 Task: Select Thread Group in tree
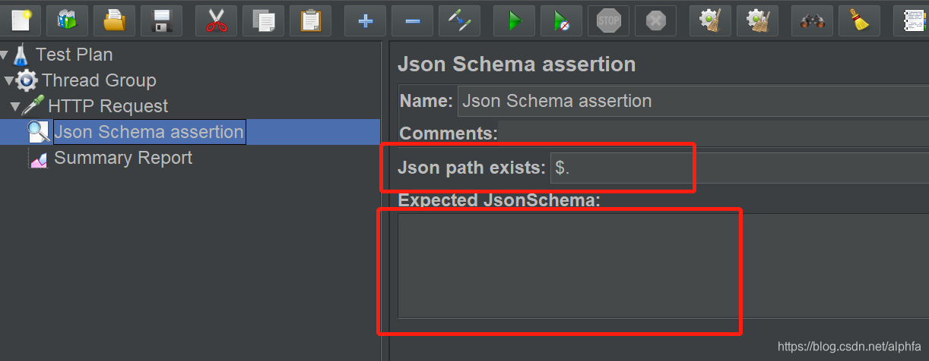point(99,80)
